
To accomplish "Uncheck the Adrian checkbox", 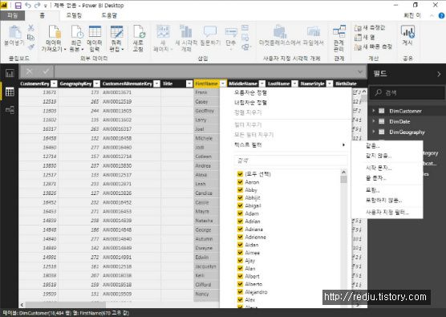I will (x=240, y=221).
